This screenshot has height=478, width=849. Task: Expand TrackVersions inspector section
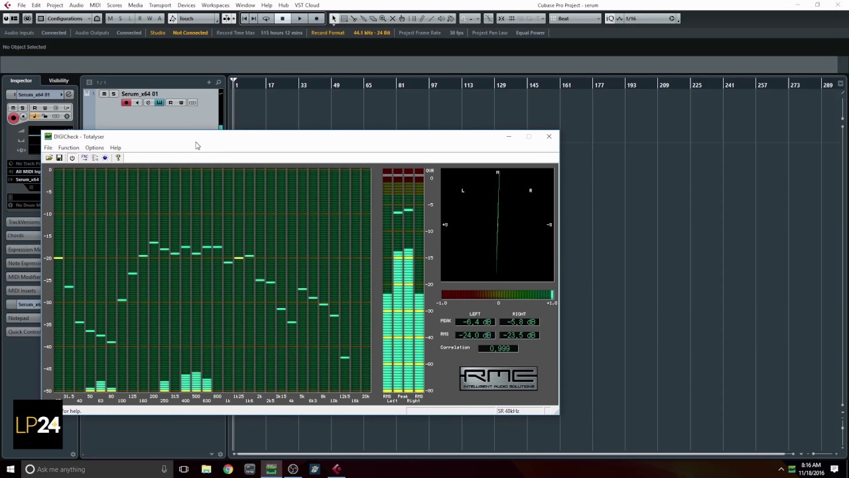pyautogui.click(x=24, y=222)
